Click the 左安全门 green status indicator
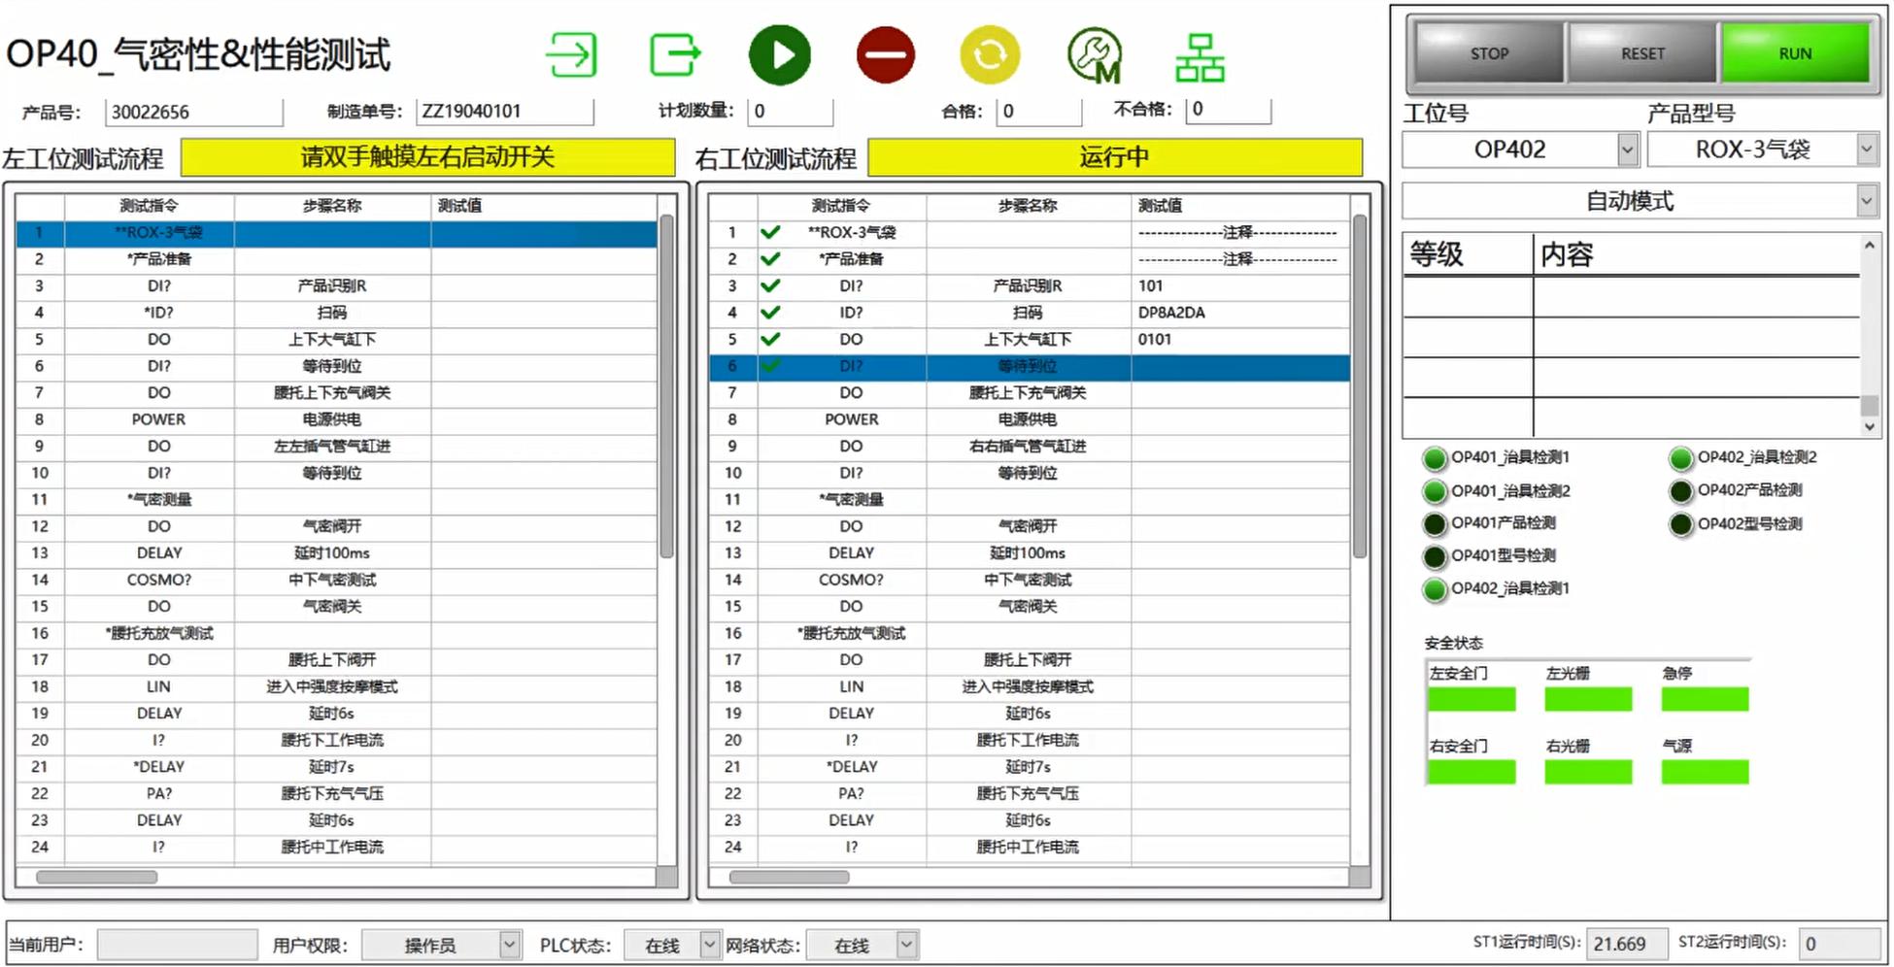The image size is (1894, 967). tap(1471, 699)
